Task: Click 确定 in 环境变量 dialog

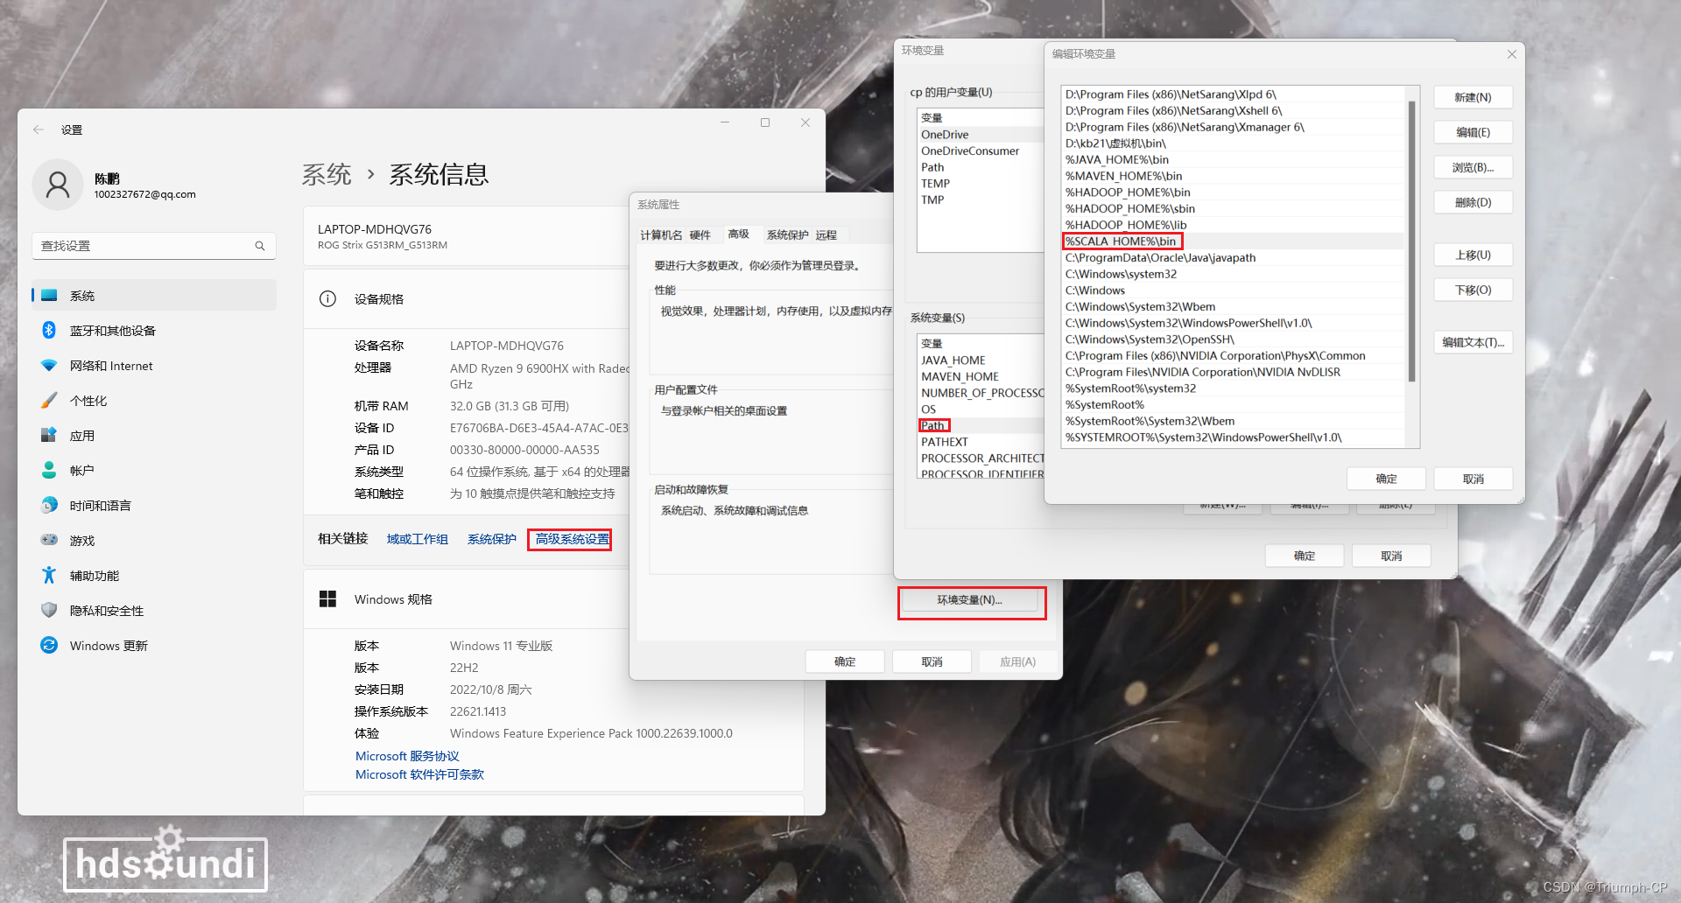Action: [1305, 556]
